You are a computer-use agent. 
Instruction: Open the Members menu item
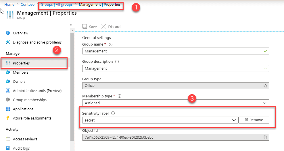(x=20, y=72)
